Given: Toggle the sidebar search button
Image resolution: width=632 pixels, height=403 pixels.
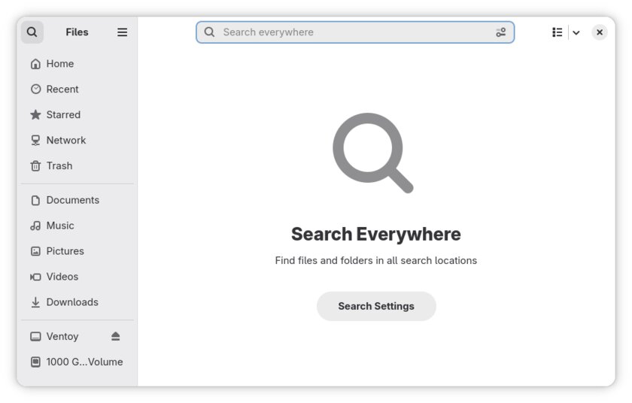Looking at the screenshot, I should point(32,32).
